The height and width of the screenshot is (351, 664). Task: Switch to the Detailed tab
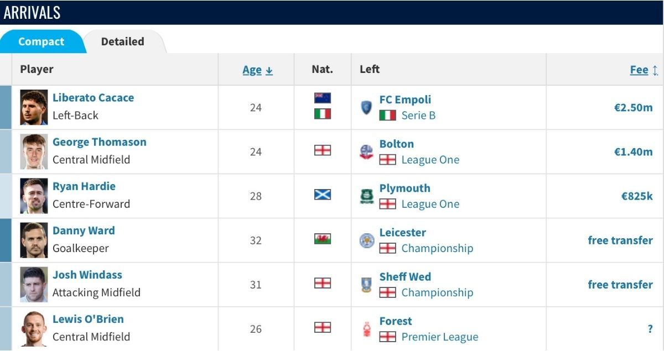point(123,41)
